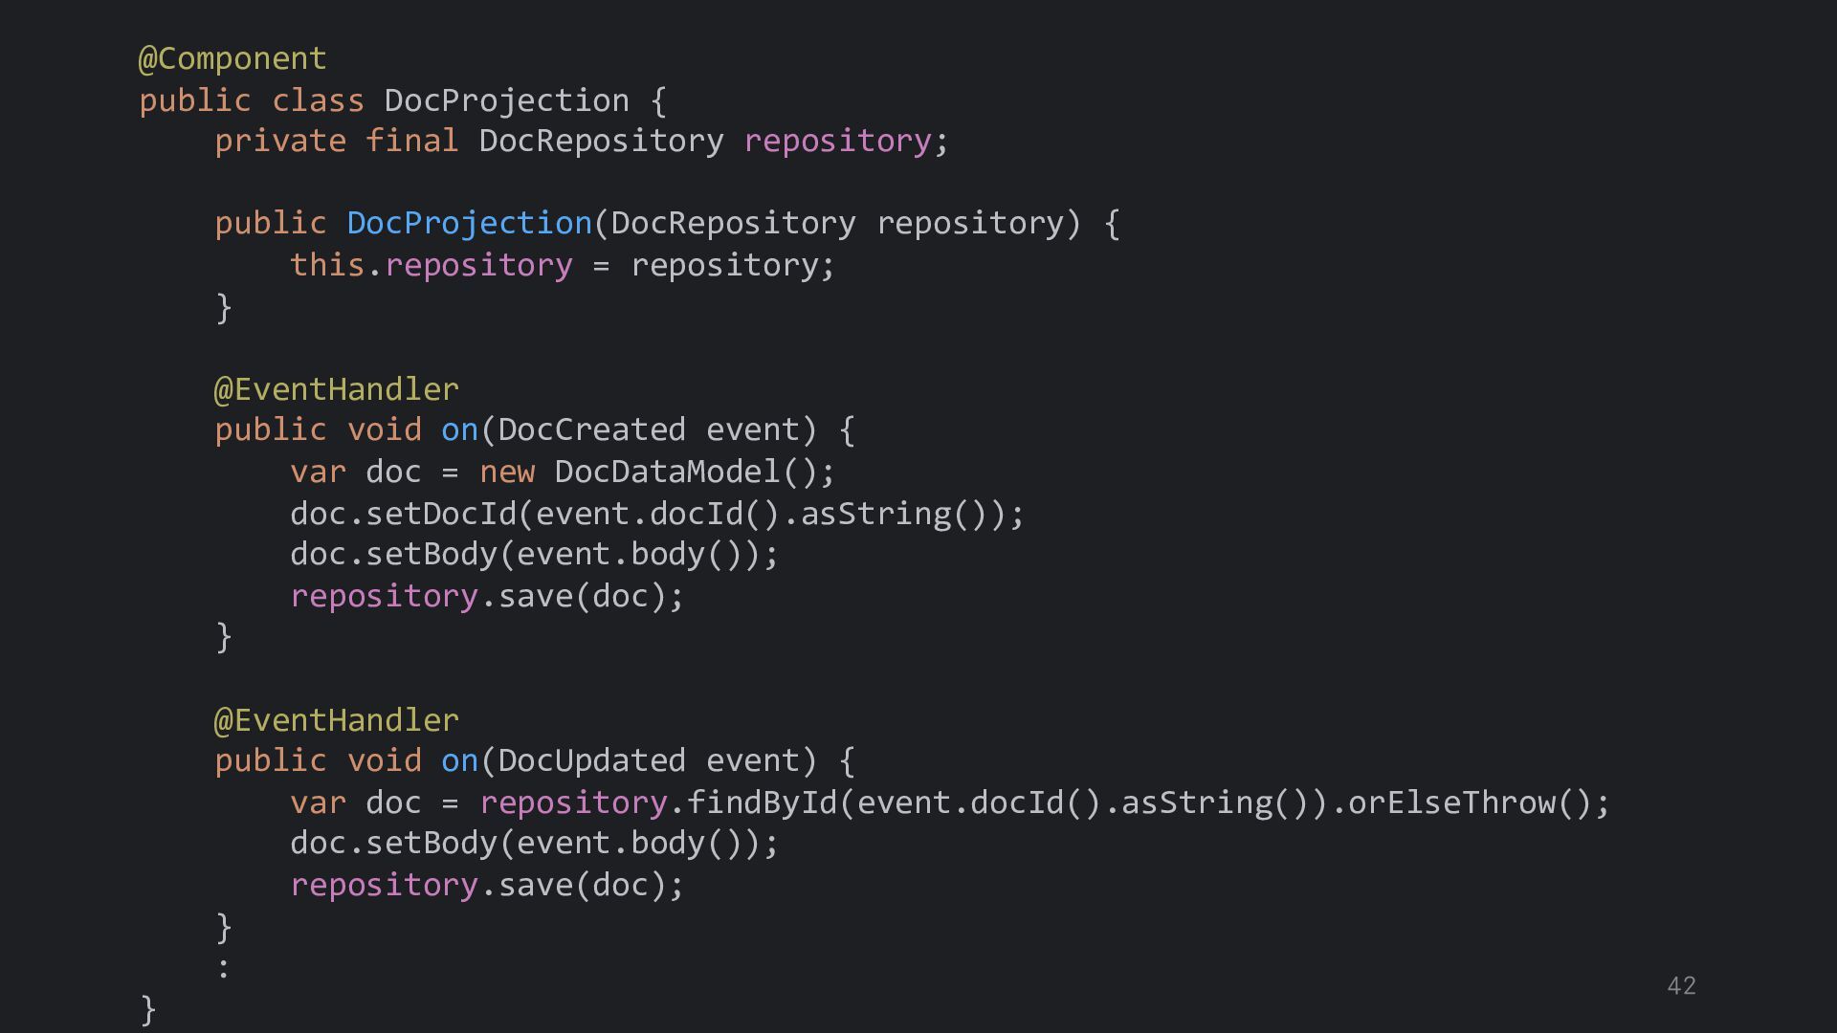Click the final closing brace of the class
The image size is (1837, 1033).
click(x=148, y=1009)
